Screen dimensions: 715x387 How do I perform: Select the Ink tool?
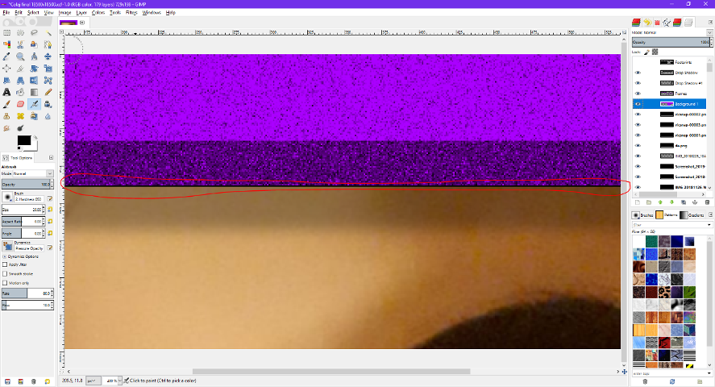[48, 104]
